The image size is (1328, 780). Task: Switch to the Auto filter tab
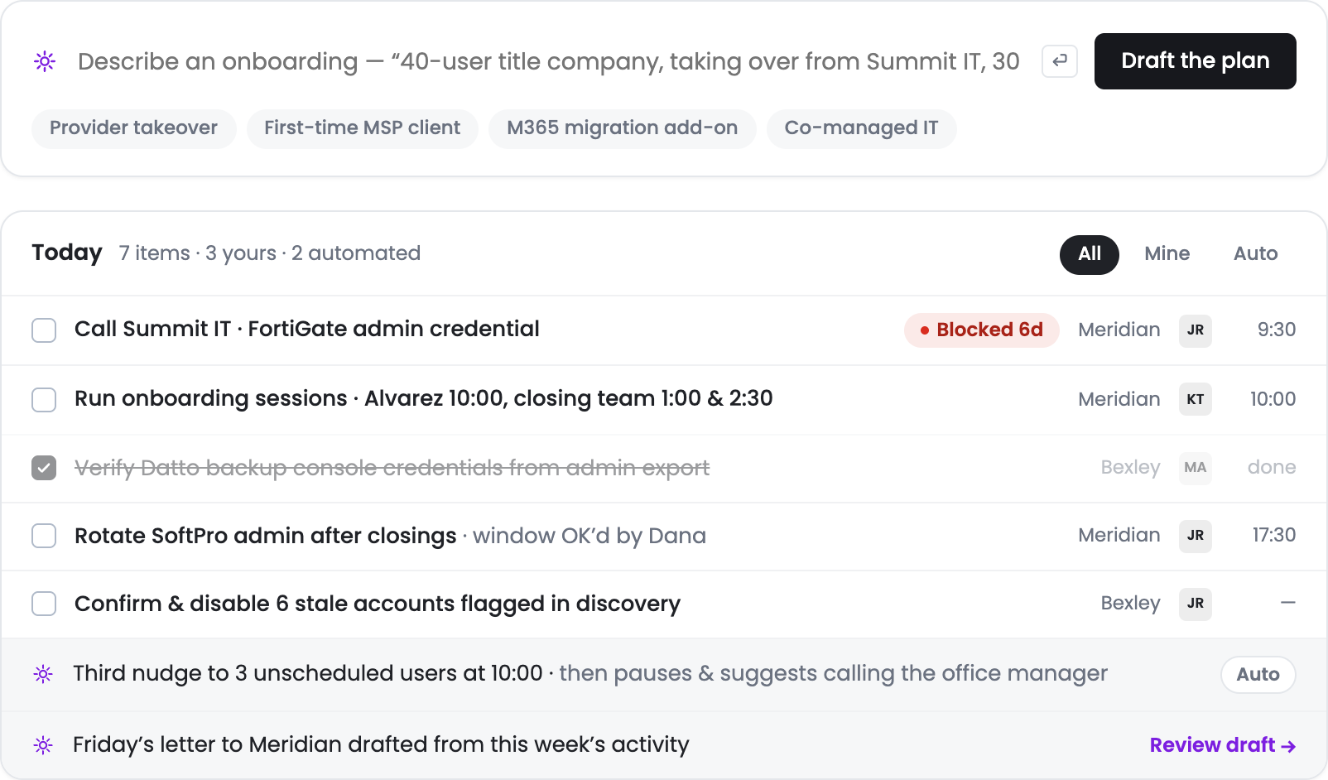1256,254
